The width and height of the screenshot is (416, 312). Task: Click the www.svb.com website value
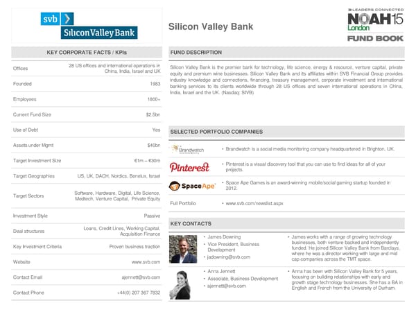146,262
